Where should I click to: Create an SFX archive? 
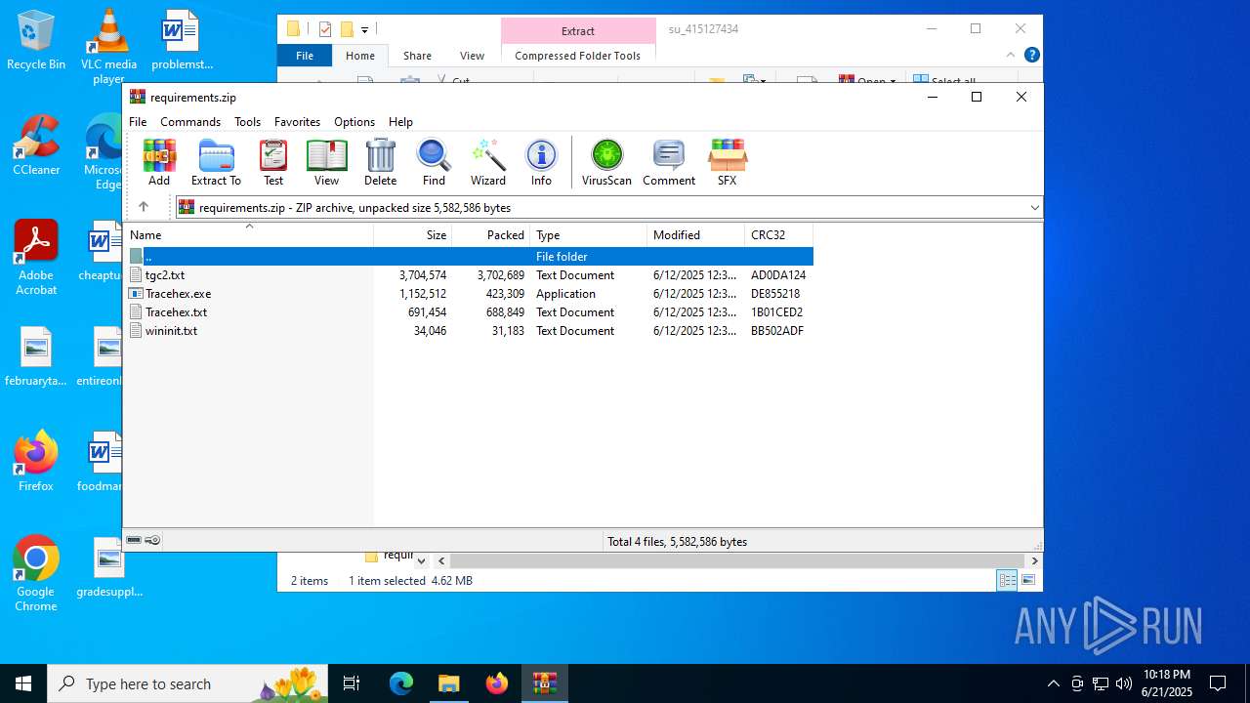(x=728, y=162)
